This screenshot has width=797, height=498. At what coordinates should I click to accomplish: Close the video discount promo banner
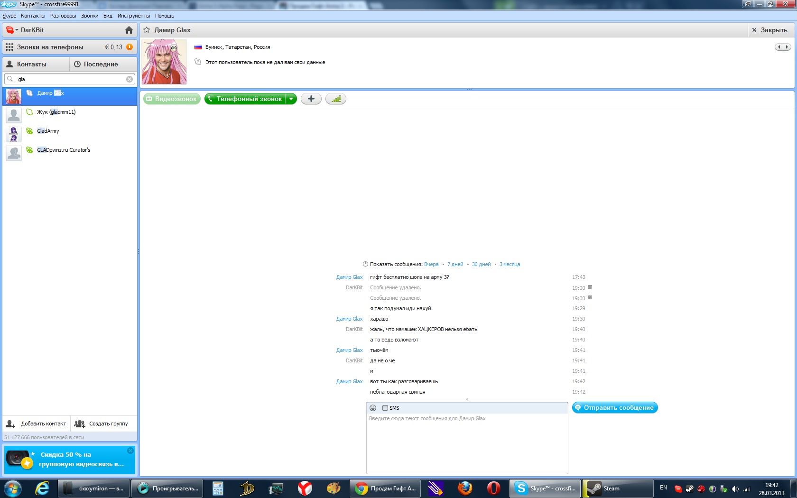coord(130,451)
